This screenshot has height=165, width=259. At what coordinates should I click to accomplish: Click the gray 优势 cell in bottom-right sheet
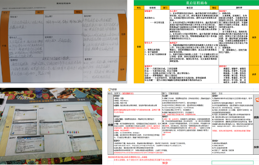pyautogui.click(x=256, y=117)
